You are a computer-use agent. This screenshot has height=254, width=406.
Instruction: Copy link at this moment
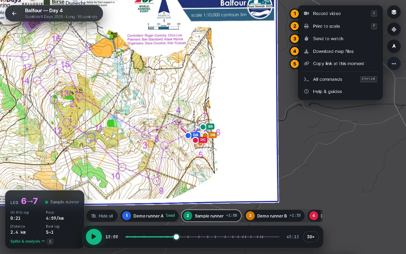340,63
